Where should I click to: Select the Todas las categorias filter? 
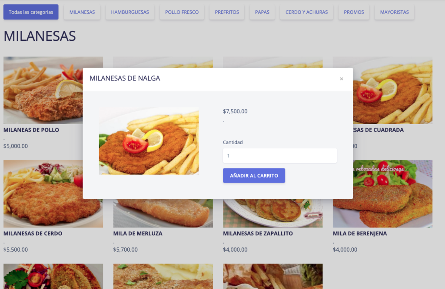[31, 12]
